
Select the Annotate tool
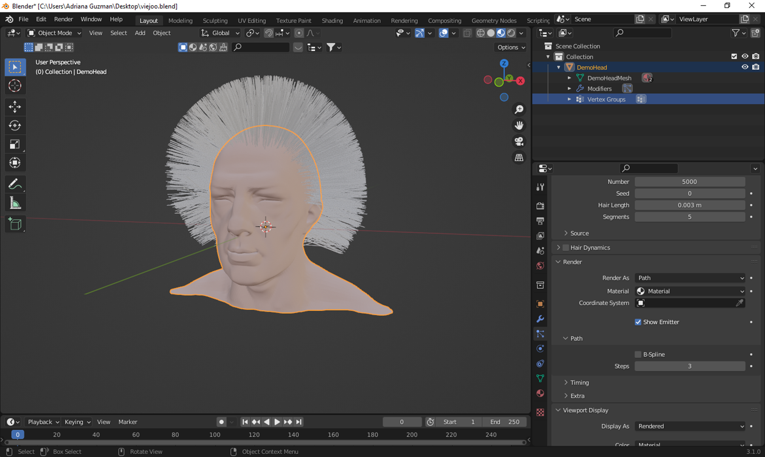(15, 184)
